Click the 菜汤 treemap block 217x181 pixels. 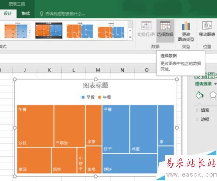(x=34, y=161)
